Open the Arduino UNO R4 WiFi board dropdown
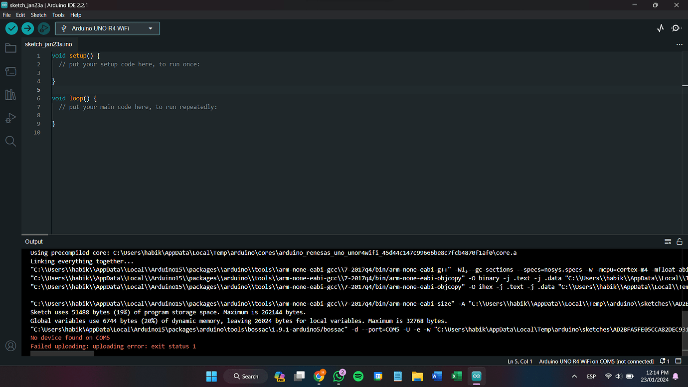Viewport: 688px width, 387px height. coord(107,28)
